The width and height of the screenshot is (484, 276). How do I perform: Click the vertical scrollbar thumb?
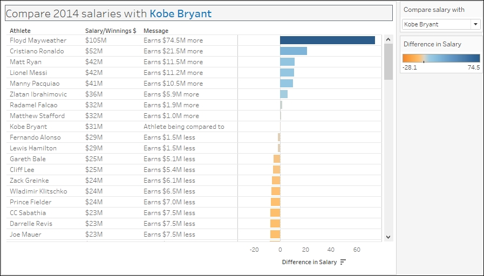click(388, 61)
